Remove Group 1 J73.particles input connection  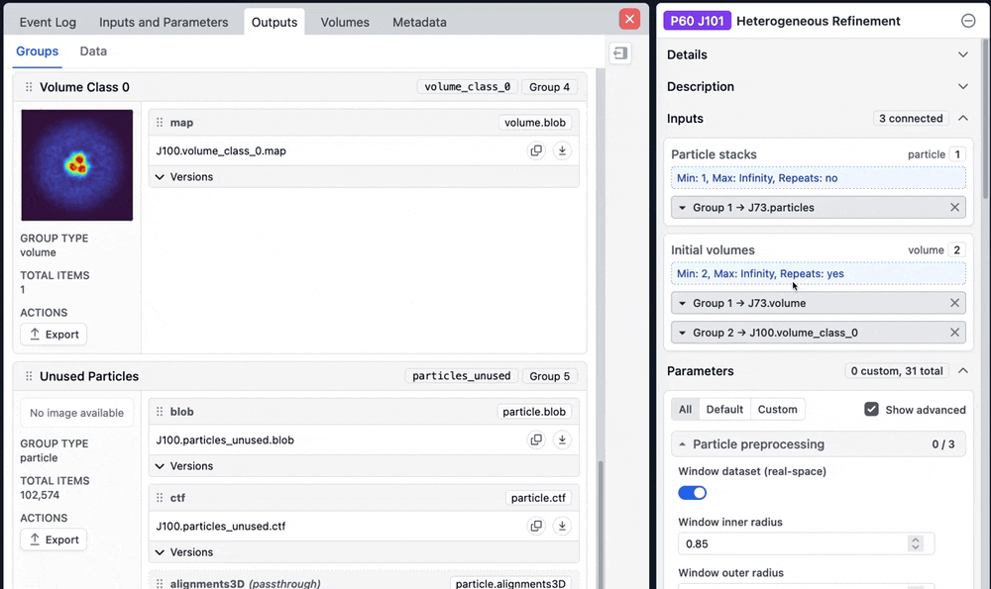pyautogui.click(x=954, y=208)
